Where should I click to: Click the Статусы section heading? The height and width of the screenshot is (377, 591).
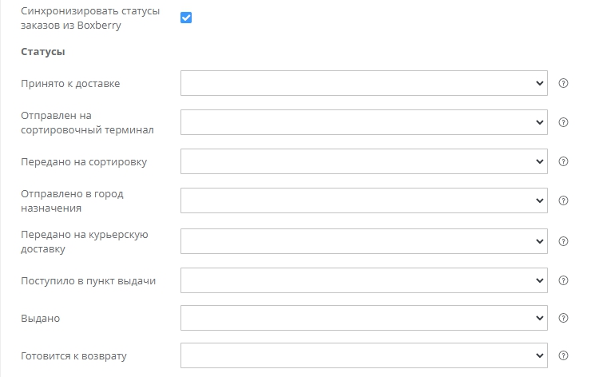tap(43, 52)
